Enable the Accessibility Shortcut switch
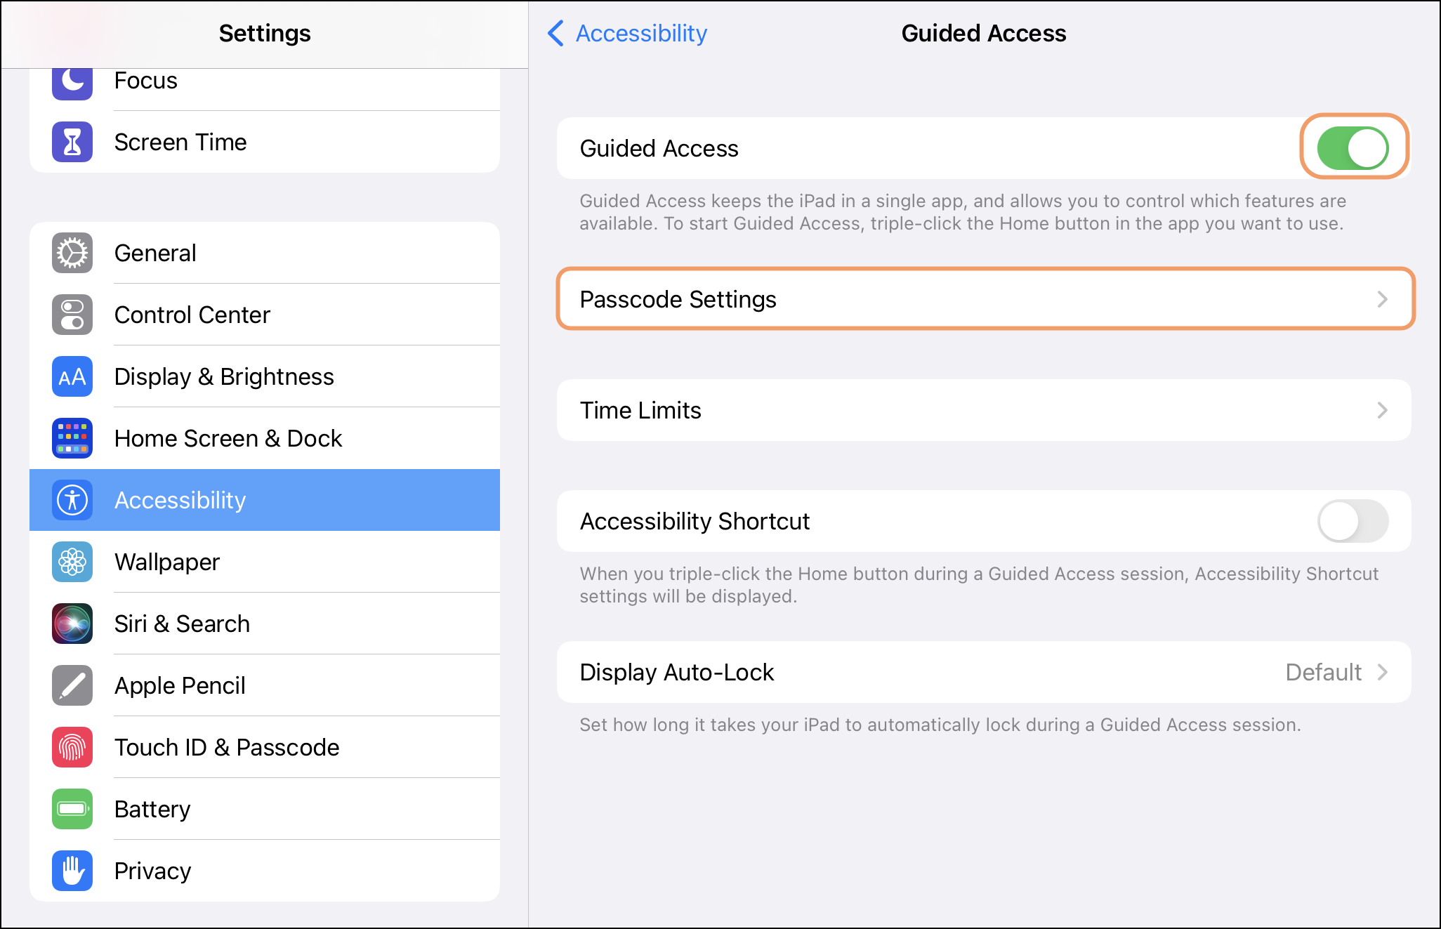This screenshot has height=929, width=1441. tap(1353, 521)
